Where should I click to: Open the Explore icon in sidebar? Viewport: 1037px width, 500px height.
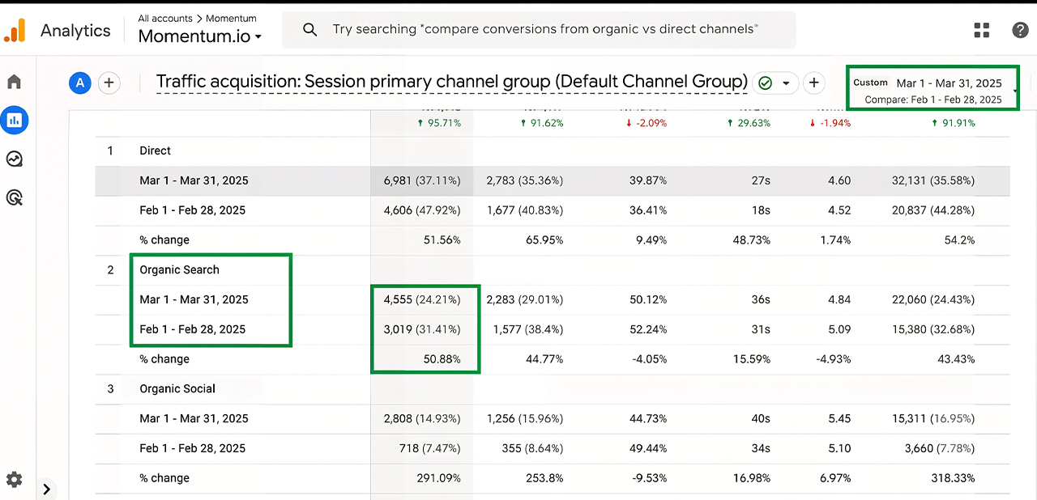point(14,159)
